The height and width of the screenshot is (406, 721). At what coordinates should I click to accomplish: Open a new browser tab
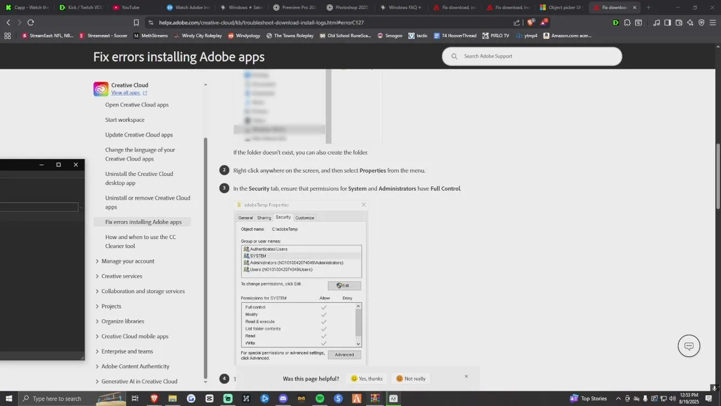click(648, 7)
